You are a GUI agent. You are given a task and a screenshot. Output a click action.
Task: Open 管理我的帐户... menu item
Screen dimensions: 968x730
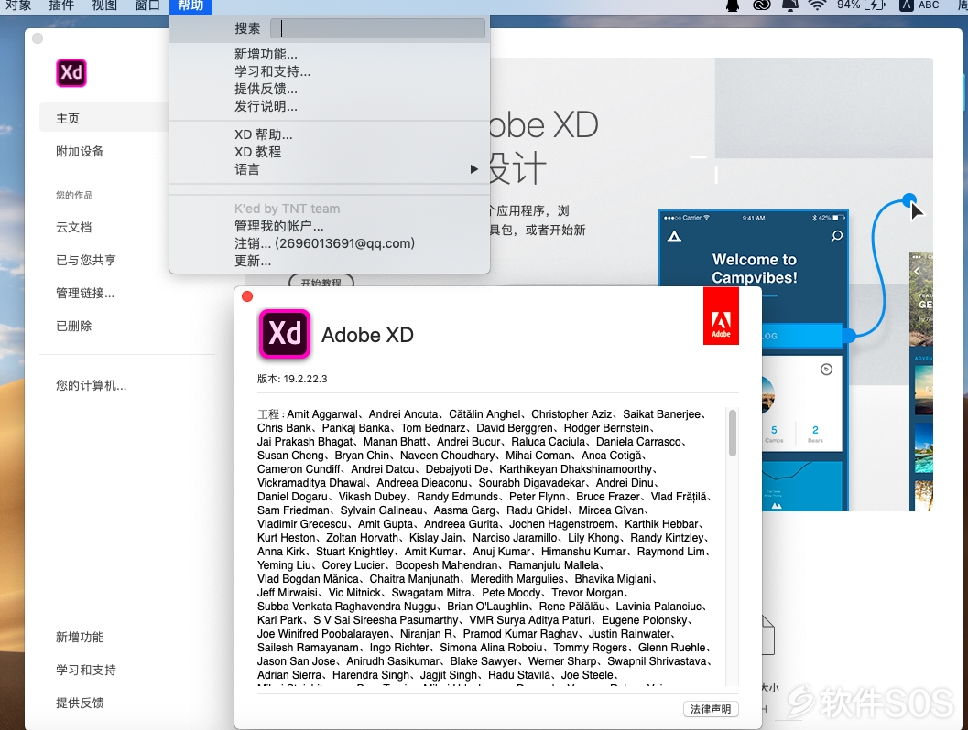click(x=329, y=226)
